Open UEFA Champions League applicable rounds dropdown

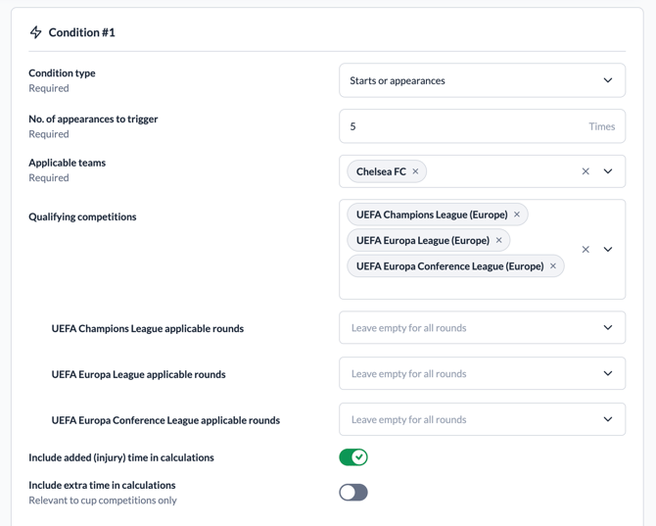[482, 328]
